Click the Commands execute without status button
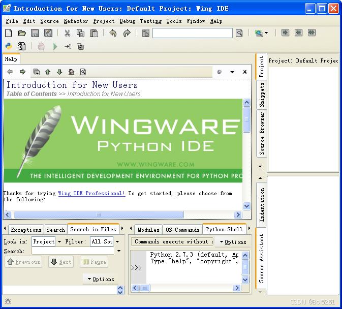 [172, 241]
